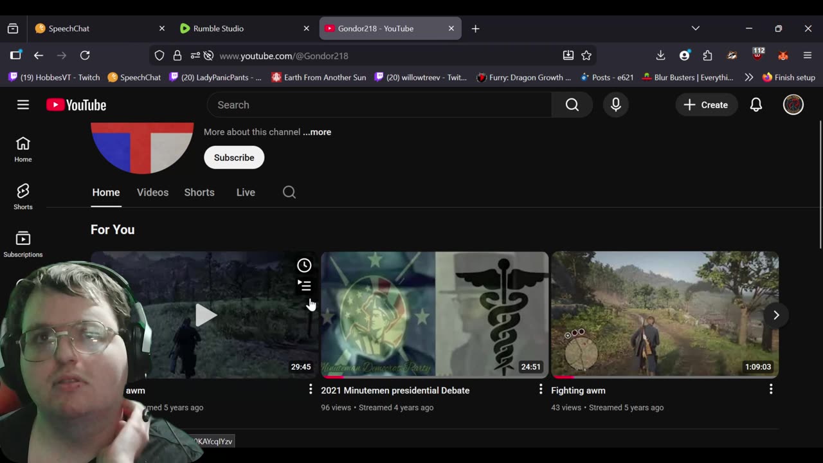Open the LadyPanicPants bookmark

pyautogui.click(x=215, y=77)
